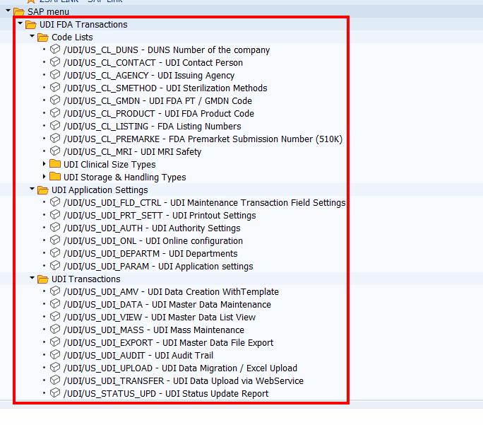
Task: Click the cube icon for /UDI/US_CL_MRI
Action: pos(55,151)
